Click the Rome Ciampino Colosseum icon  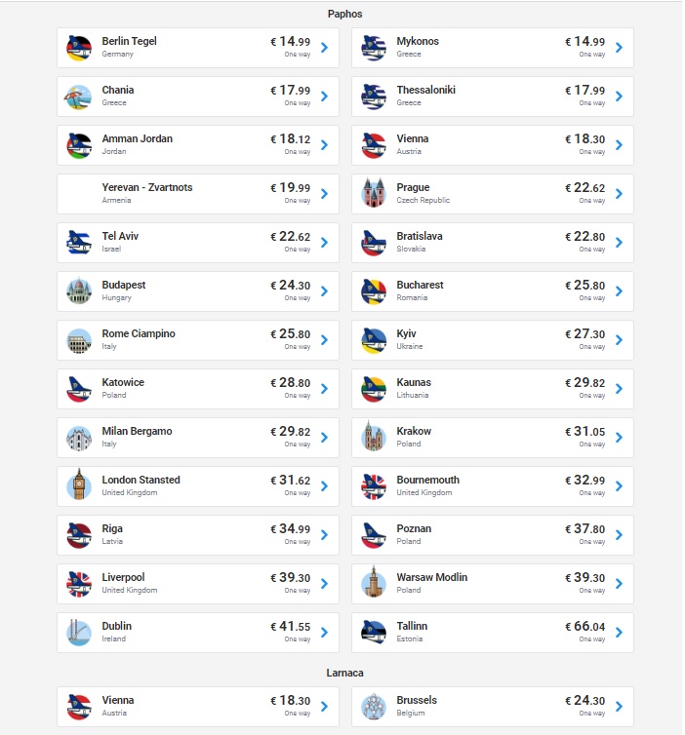pyautogui.click(x=79, y=341)
